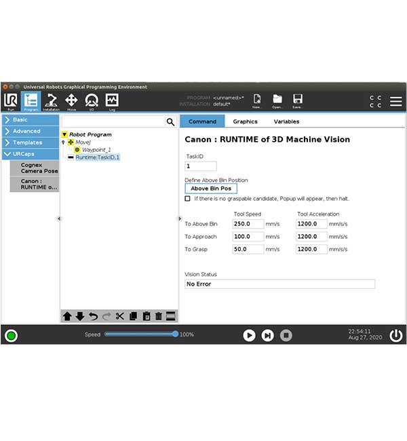Click the clock showing 22:54:11
407x441 pixels.
click(x=360, y=331)
